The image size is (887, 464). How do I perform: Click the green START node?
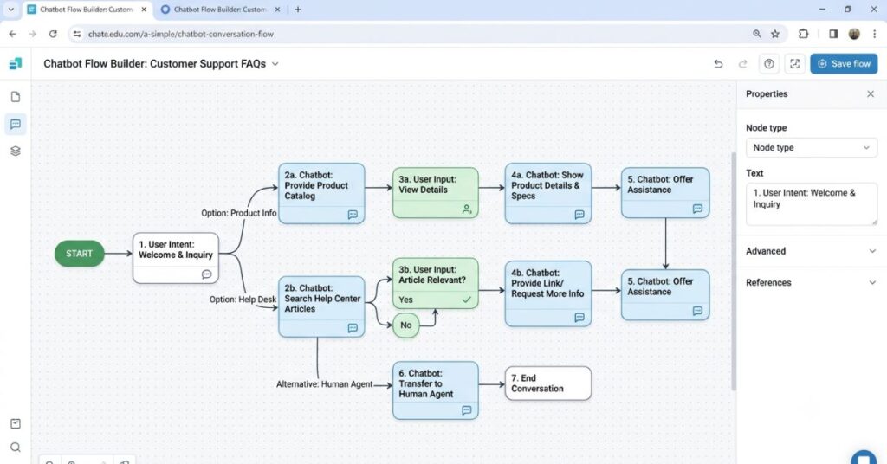(79, 254)
